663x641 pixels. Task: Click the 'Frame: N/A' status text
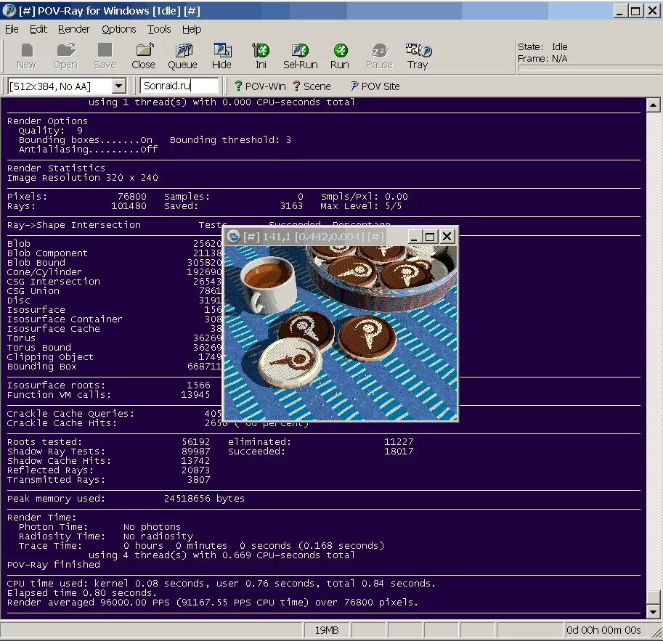click(x=542, y=59)
